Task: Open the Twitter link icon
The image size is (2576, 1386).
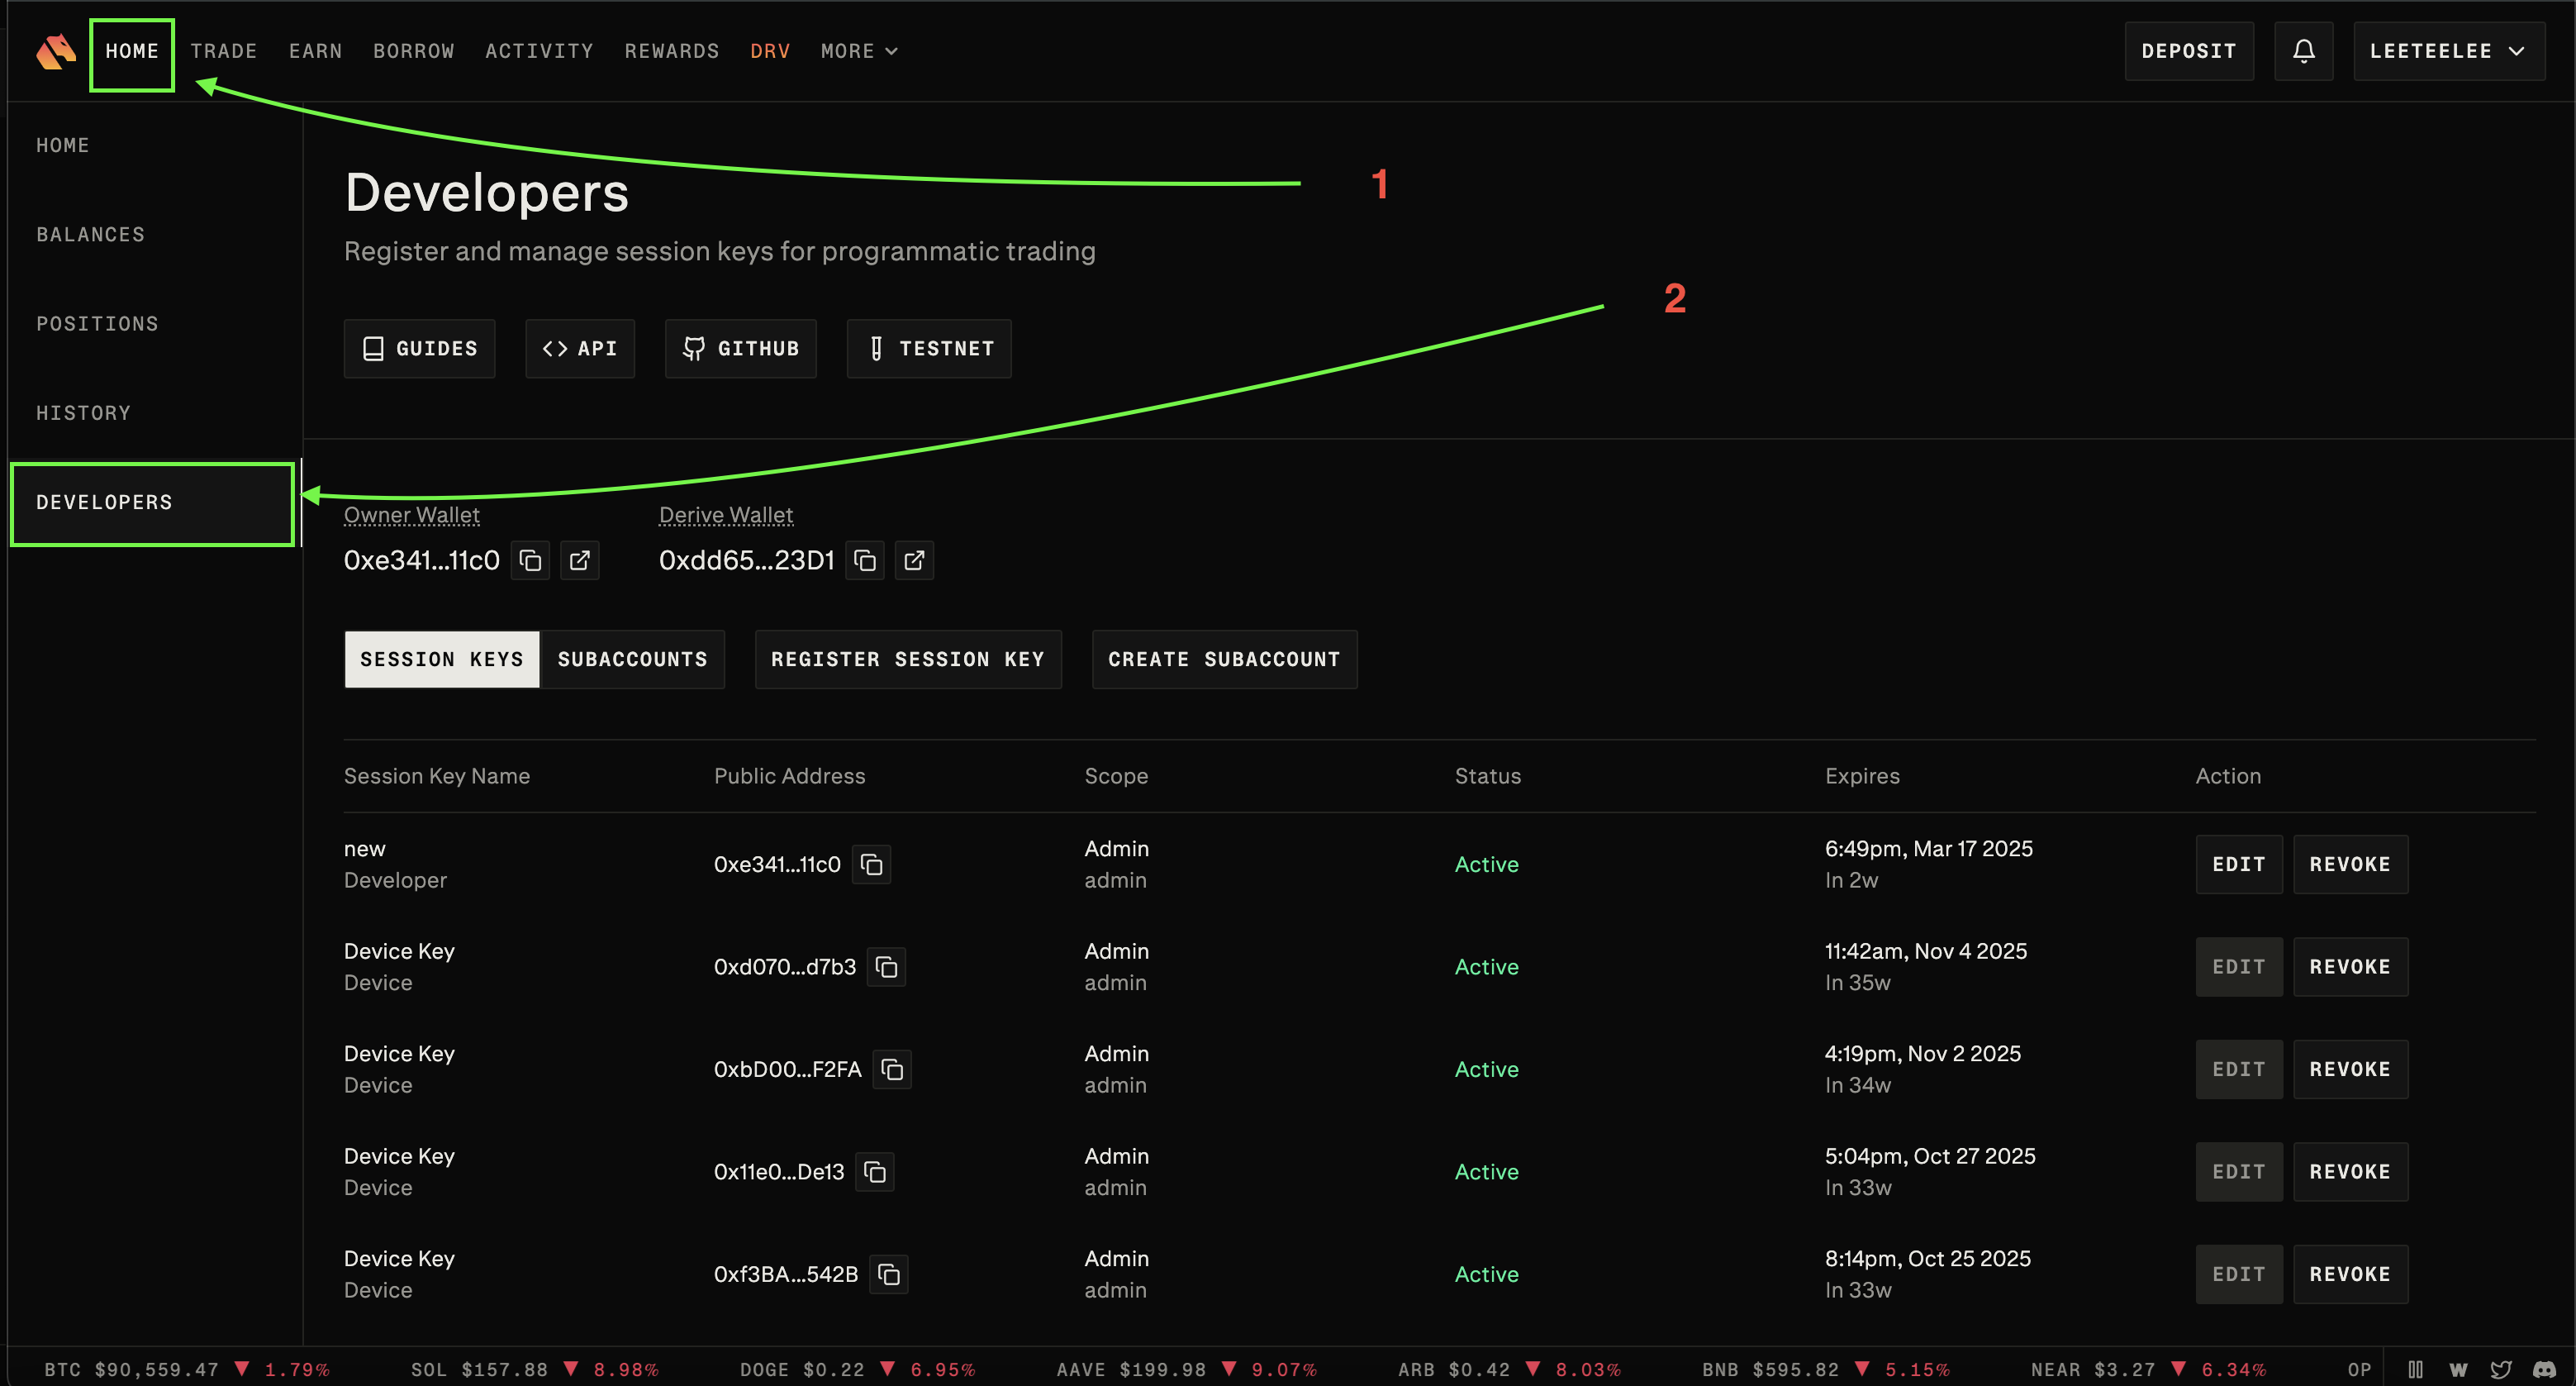Action: (2501, 1369)
